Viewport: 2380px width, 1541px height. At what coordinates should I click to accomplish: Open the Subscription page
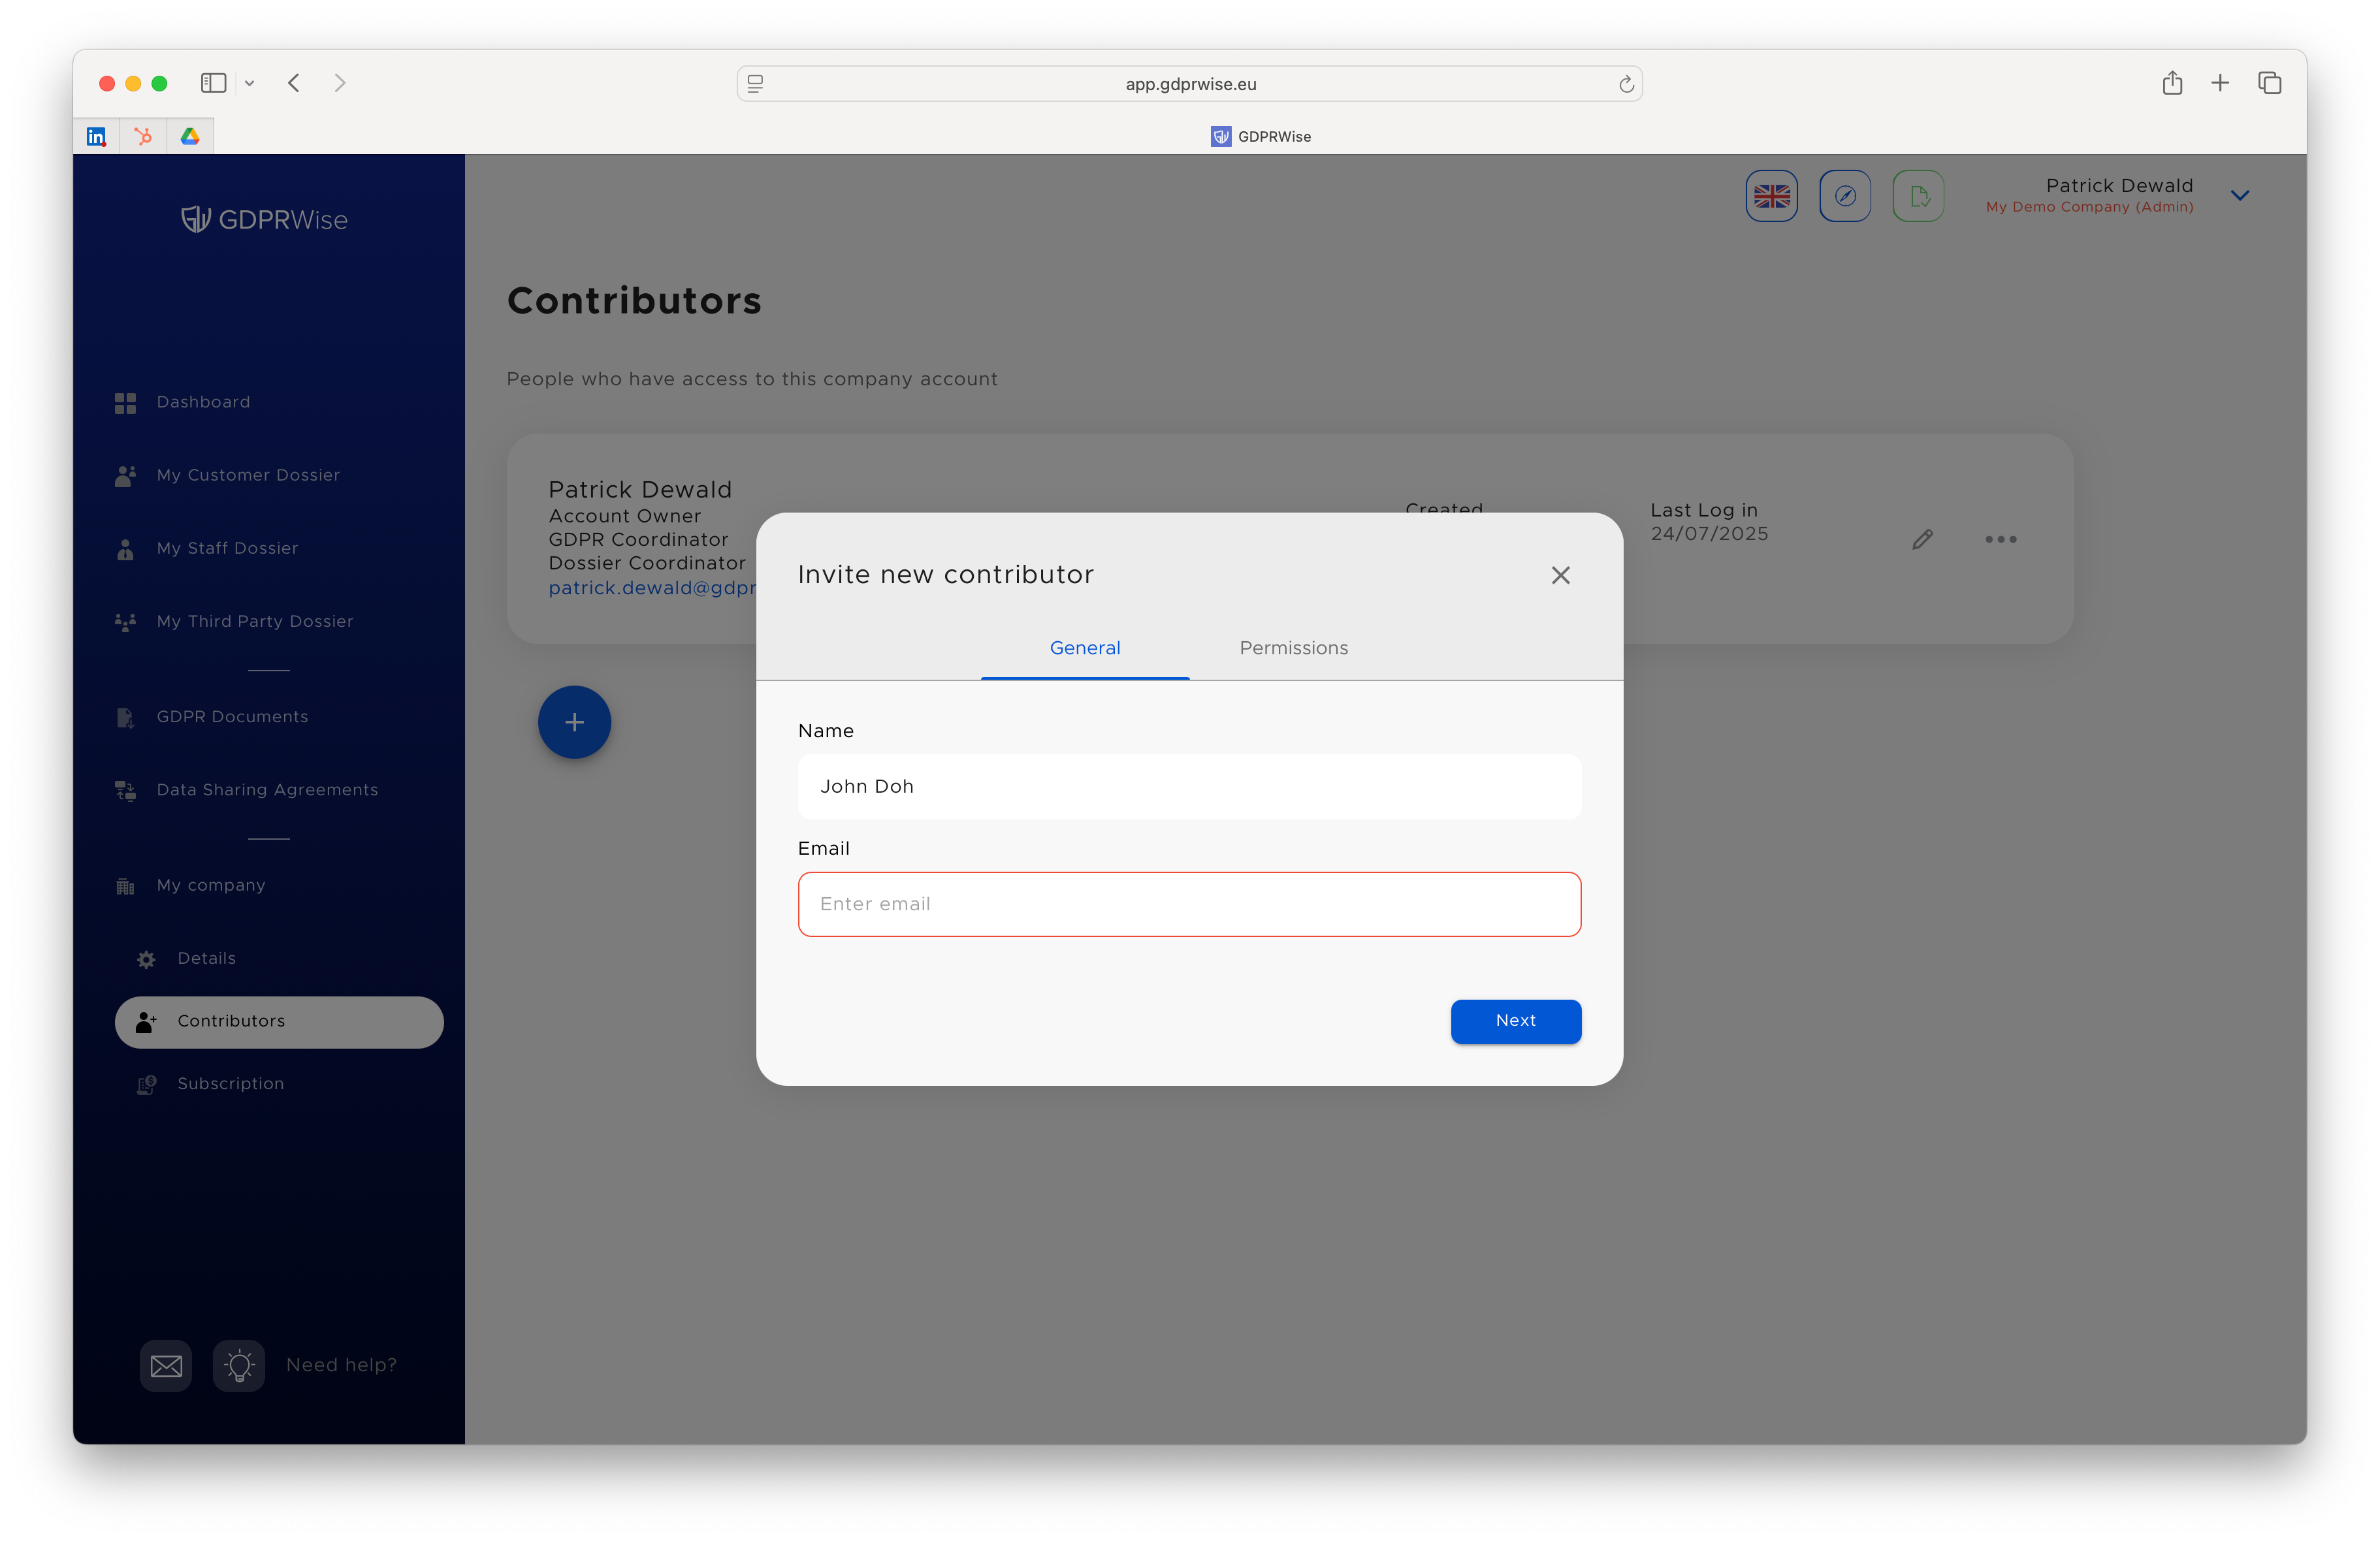[230, 1083]
